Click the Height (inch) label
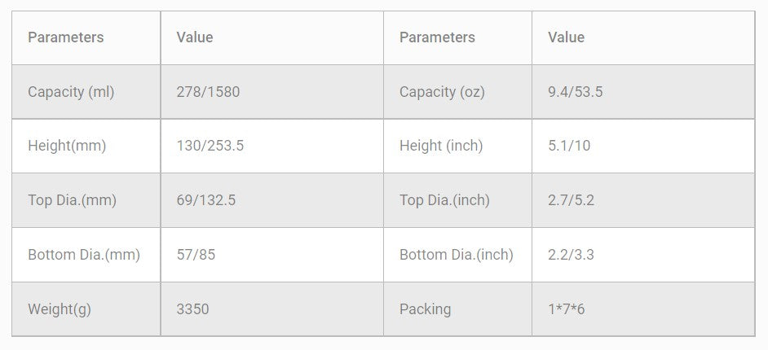This screenshot has height=350, width=768. [441, 146]
